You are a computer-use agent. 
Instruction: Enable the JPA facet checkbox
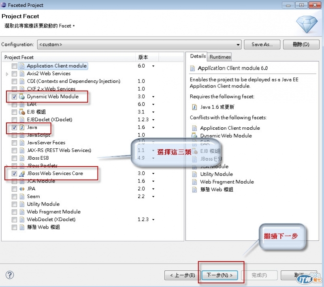coord(14,189)
